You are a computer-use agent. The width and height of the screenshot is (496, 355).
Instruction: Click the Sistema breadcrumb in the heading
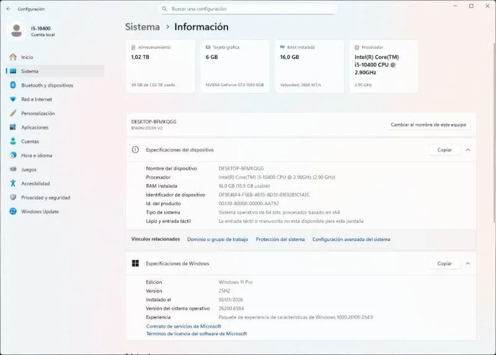(x=143, y=27)
